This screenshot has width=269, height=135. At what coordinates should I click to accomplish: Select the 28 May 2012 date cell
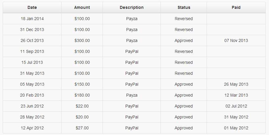[32, 117]
